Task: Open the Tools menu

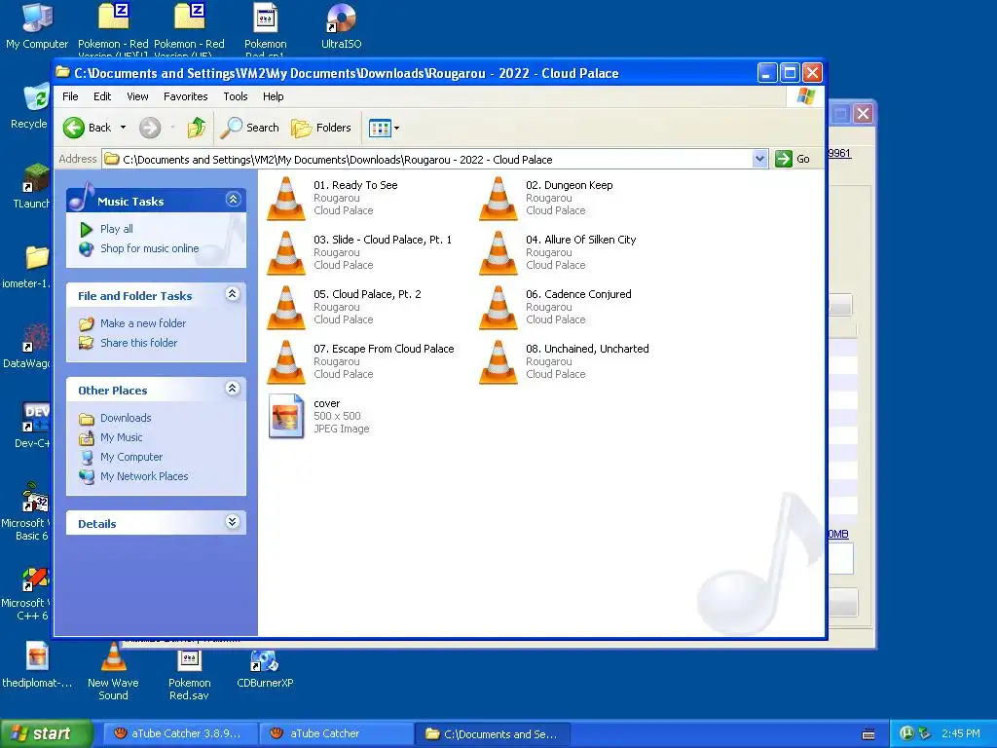Action: (x=236, y=96)
